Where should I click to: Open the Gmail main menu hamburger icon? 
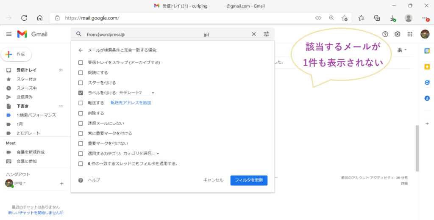click(9, 34)
